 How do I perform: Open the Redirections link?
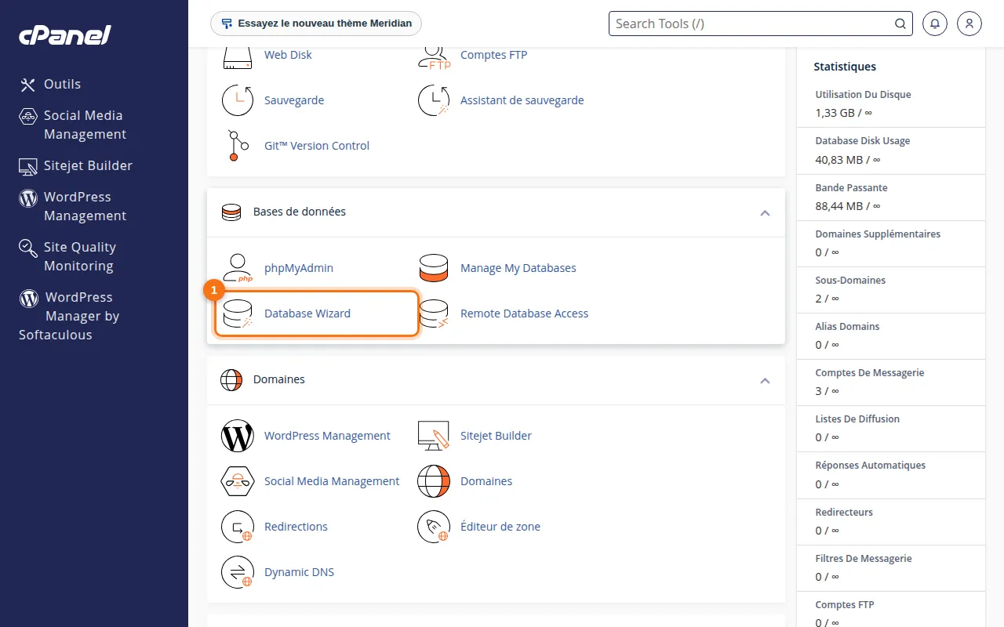(x=296, y=527)
